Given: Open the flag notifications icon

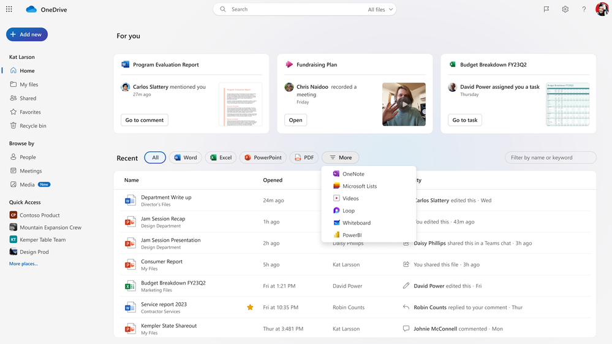Looking at the screenshot, I should tap(546, 9).
